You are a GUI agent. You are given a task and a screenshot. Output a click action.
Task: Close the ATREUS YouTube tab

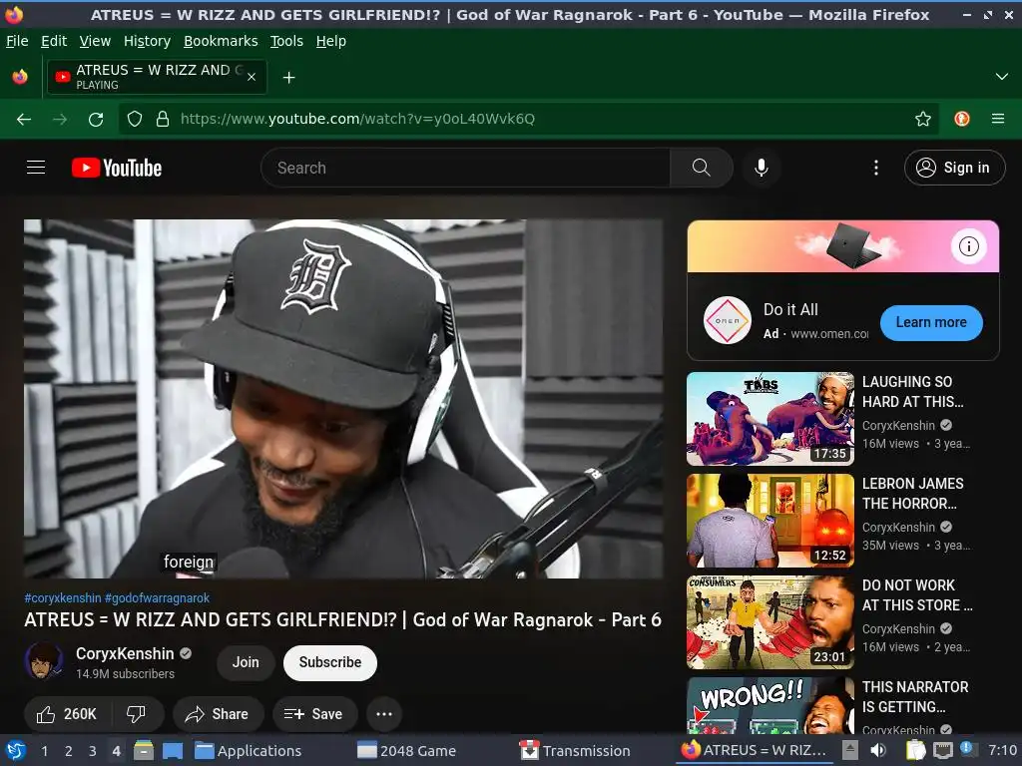tap(252, 77)
